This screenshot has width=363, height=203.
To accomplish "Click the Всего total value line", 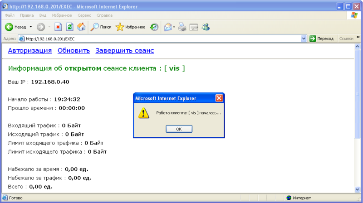I will pos(30,187).
